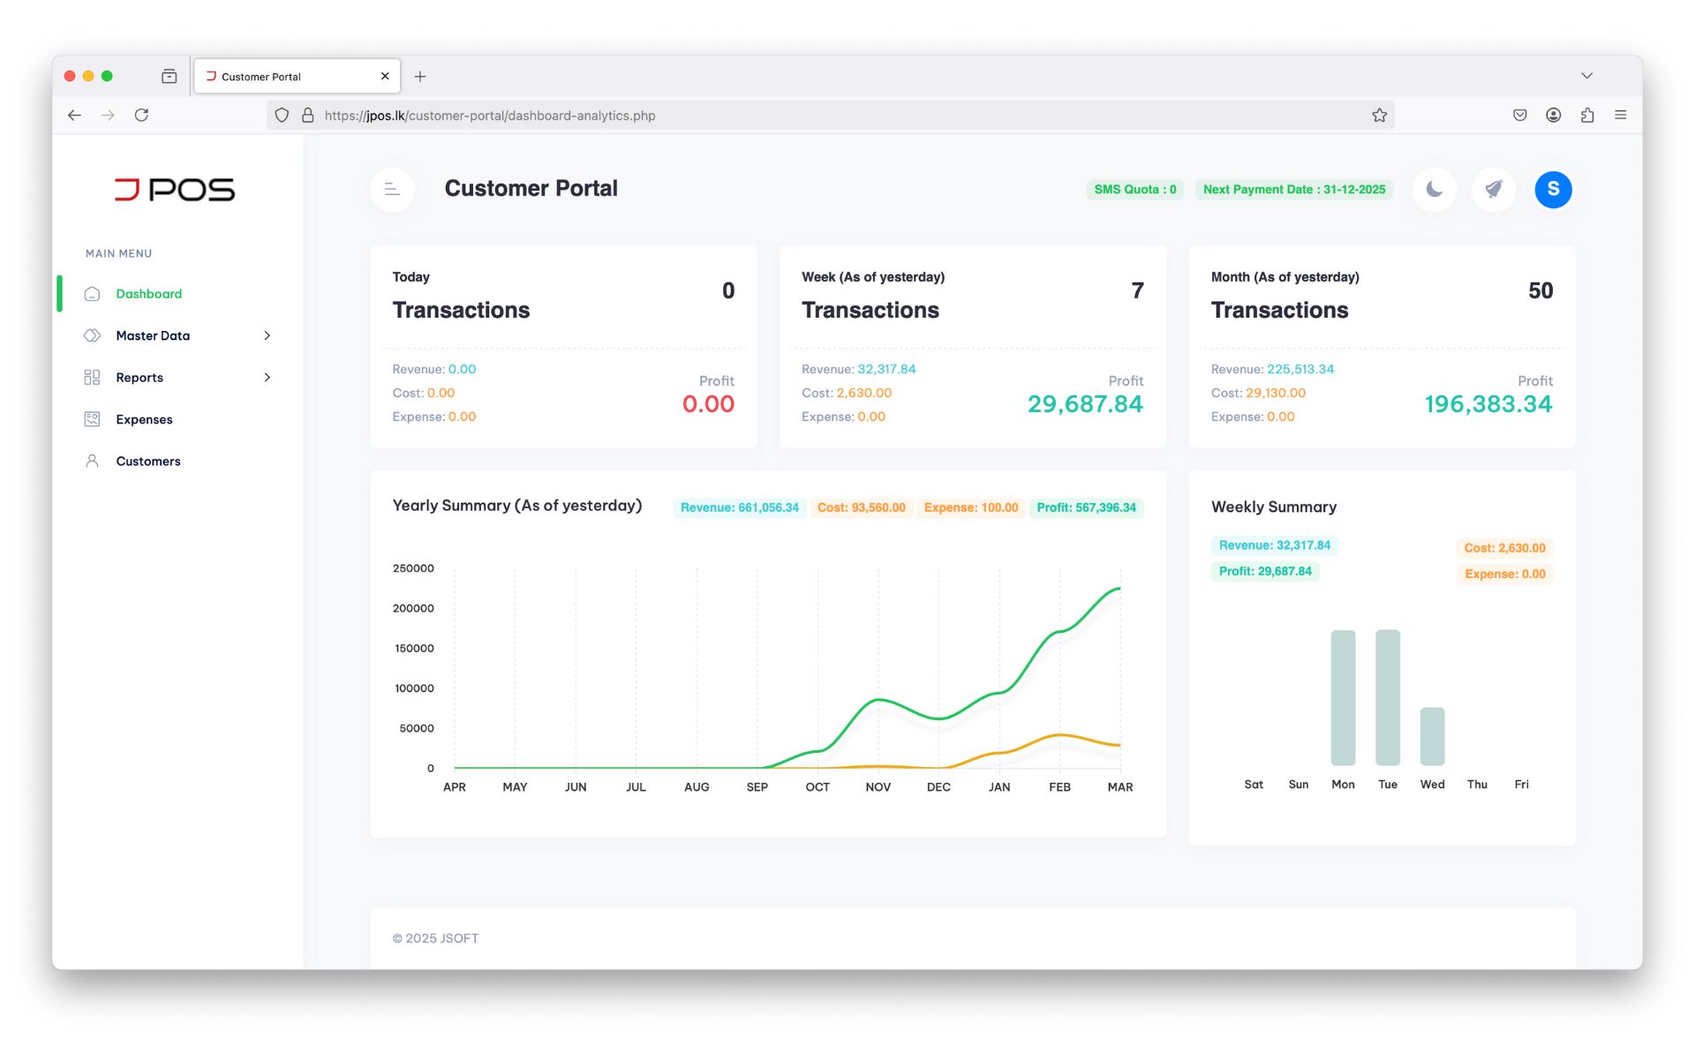Reload the page with the refresh icon
This screenshot has height=1059, width=1695.
click(141, 115)
